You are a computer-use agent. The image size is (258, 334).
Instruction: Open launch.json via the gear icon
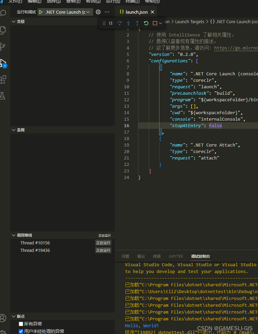pyautogui.click(x=98, y=12)
